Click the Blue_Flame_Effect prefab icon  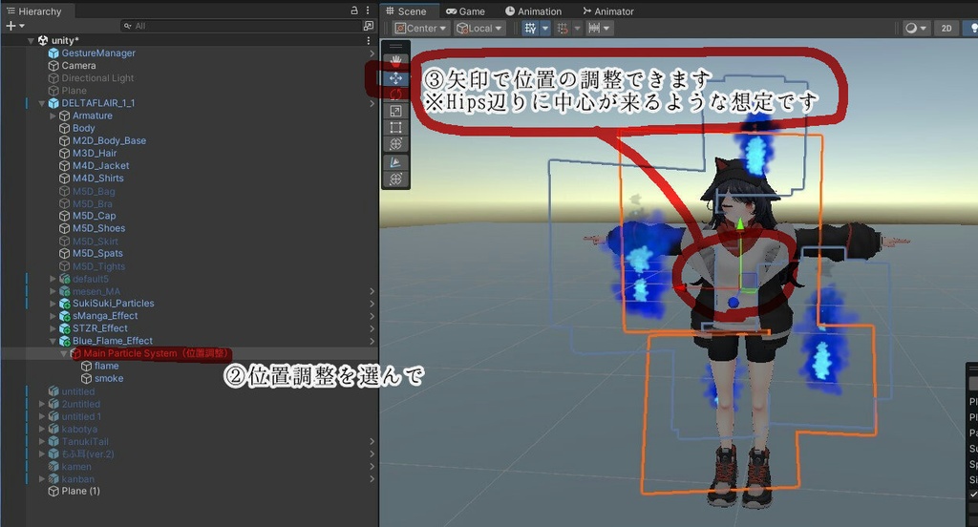tap(64, 341)
